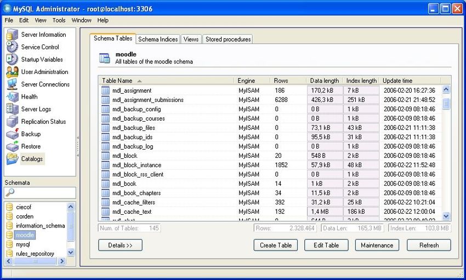The height and width of the screenshot is (280, 466).
Task: Click the Schemata search input field
Action: 40,193
